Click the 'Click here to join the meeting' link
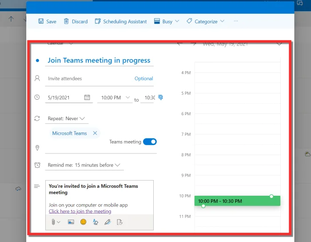Screen dimensions: 311x242 tap(80, 211)
